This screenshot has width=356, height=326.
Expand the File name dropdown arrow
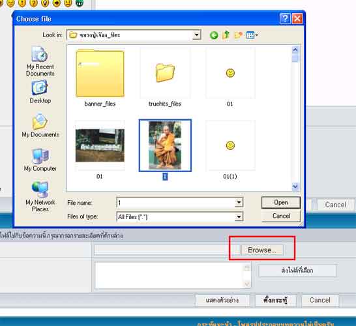pyautogui.click(x=239, y=202)
